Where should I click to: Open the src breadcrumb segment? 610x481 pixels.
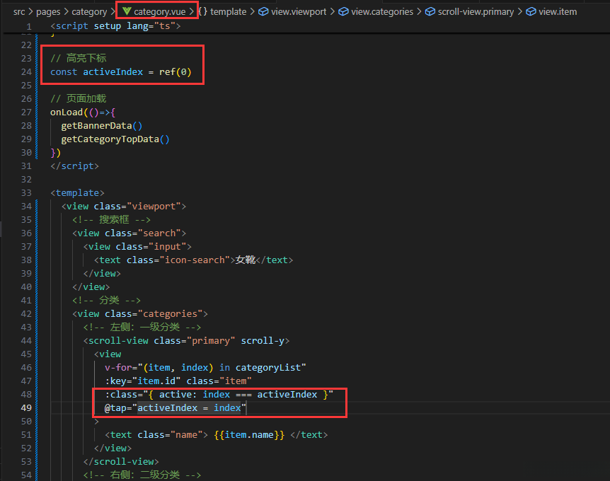point(19,11)
